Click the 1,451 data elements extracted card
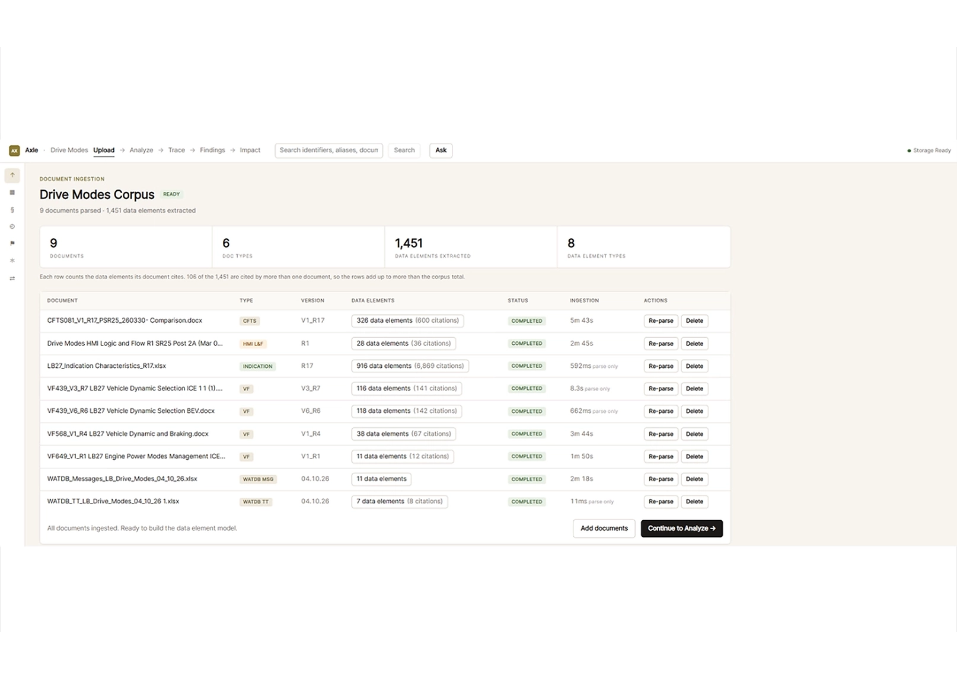The image size is (957, 679). 471,247
